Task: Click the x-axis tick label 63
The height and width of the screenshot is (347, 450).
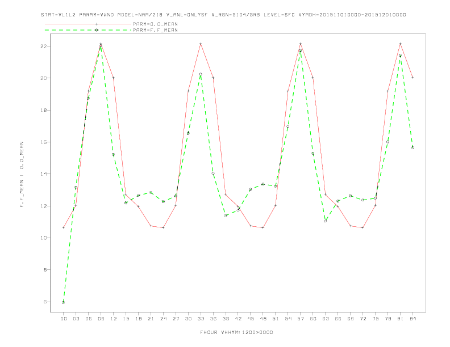Action: [326, 319]
